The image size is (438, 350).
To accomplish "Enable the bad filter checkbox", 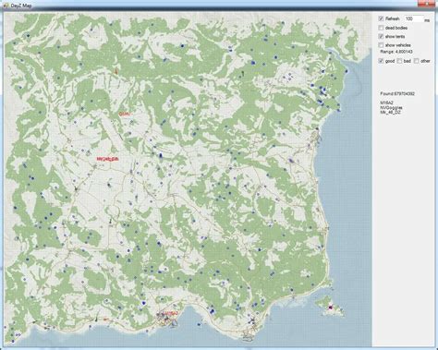I will pos(399,61).
